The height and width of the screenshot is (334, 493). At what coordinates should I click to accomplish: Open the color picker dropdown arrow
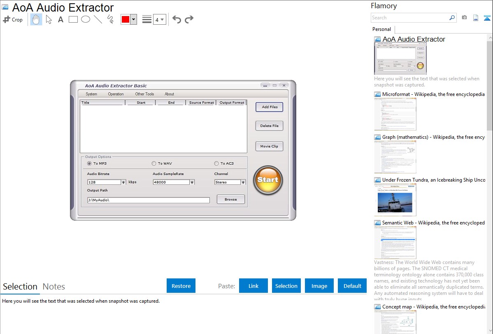tap(134, 19)
